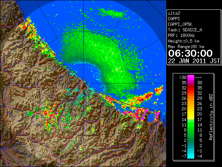
Task: Click the red 32 dBZ legend swatch
Action: tap(191, 88)
